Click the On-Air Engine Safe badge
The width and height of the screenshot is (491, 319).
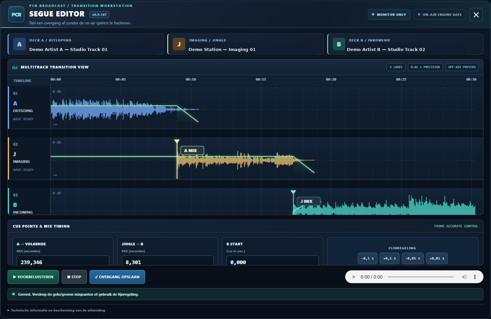(440, 14)
